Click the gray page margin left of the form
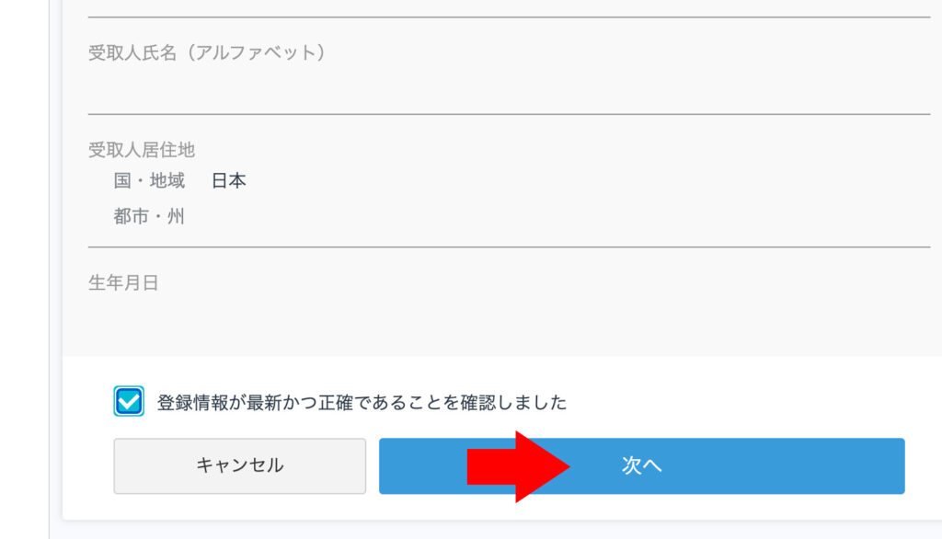The height and width of the screenshot is (539, 942). click(x=24, y=270)
